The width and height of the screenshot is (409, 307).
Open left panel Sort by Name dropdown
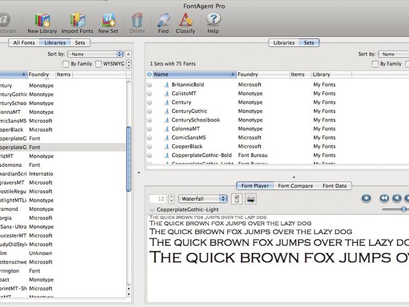[x=95, y=54]
